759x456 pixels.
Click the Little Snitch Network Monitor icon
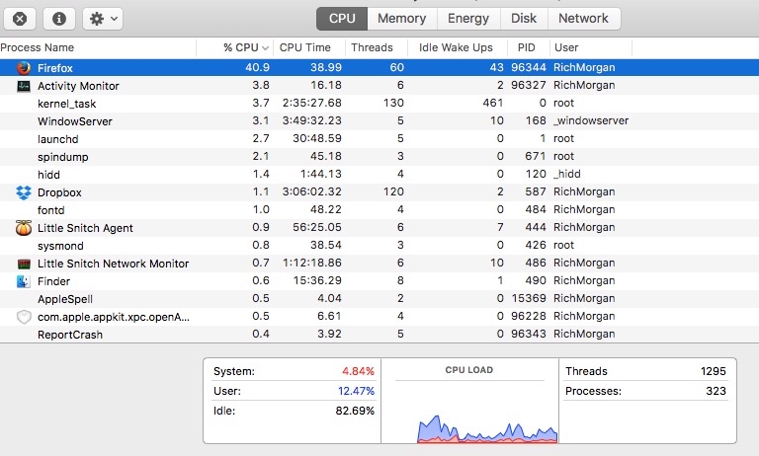pyautogui.click(x=24, y=264)
